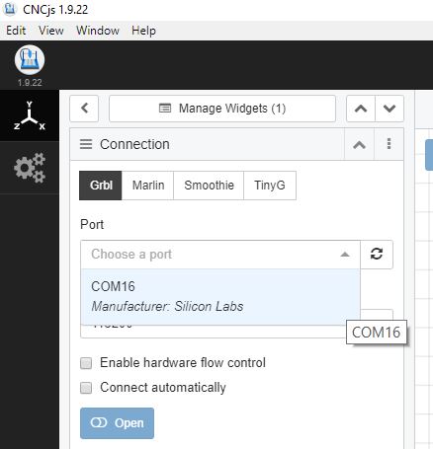Close the Choose a port dropdown
This screenshot has width=433, height=449.
pyautogui.click(x=345, y=255)
